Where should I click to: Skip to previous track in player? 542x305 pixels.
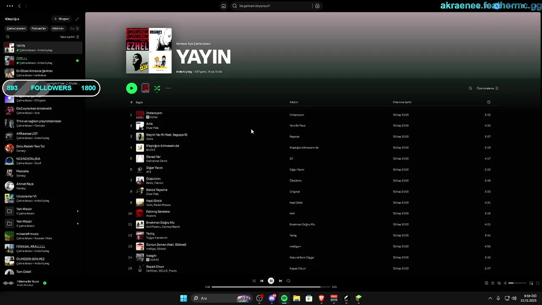(262, 281)
